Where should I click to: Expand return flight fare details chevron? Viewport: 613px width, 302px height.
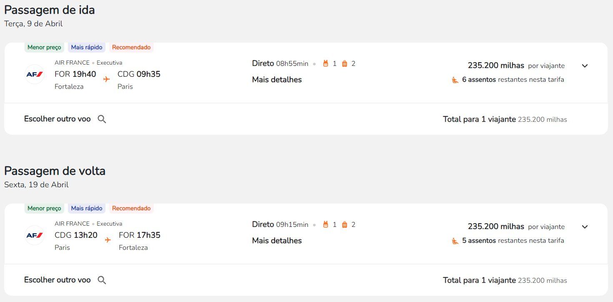pos(585,227)
